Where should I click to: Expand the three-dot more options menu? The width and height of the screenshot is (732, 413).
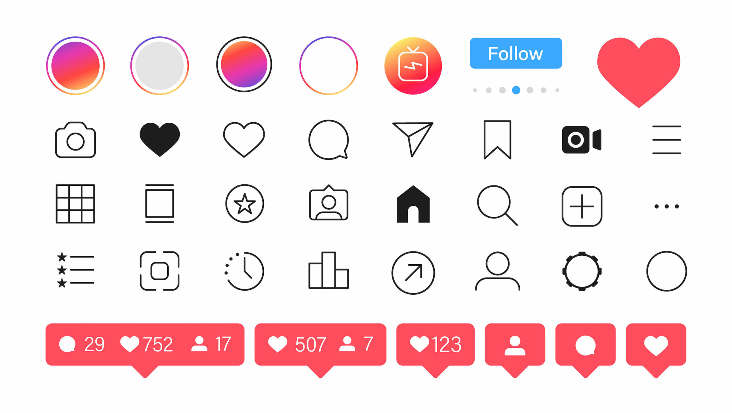pos(667,206)
